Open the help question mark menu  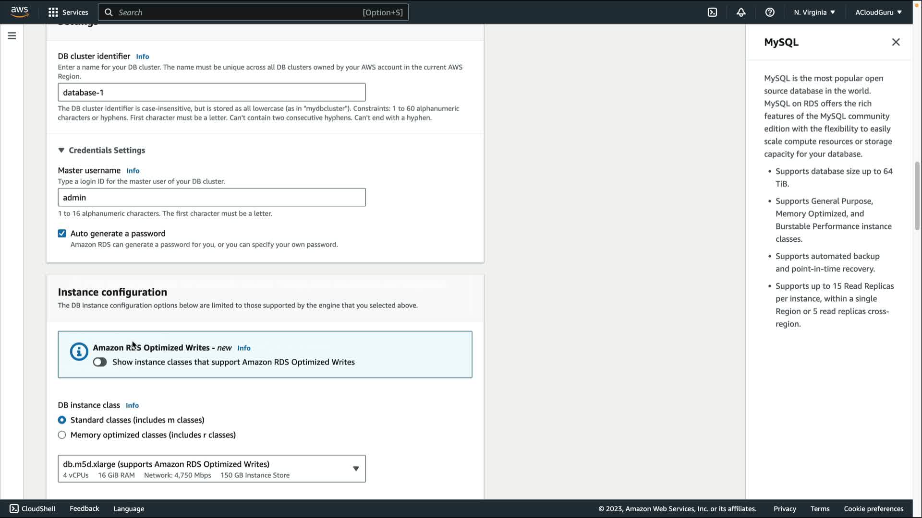coord(770,12)
